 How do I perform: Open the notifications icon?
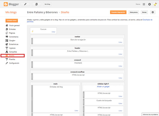click(149, 4)
